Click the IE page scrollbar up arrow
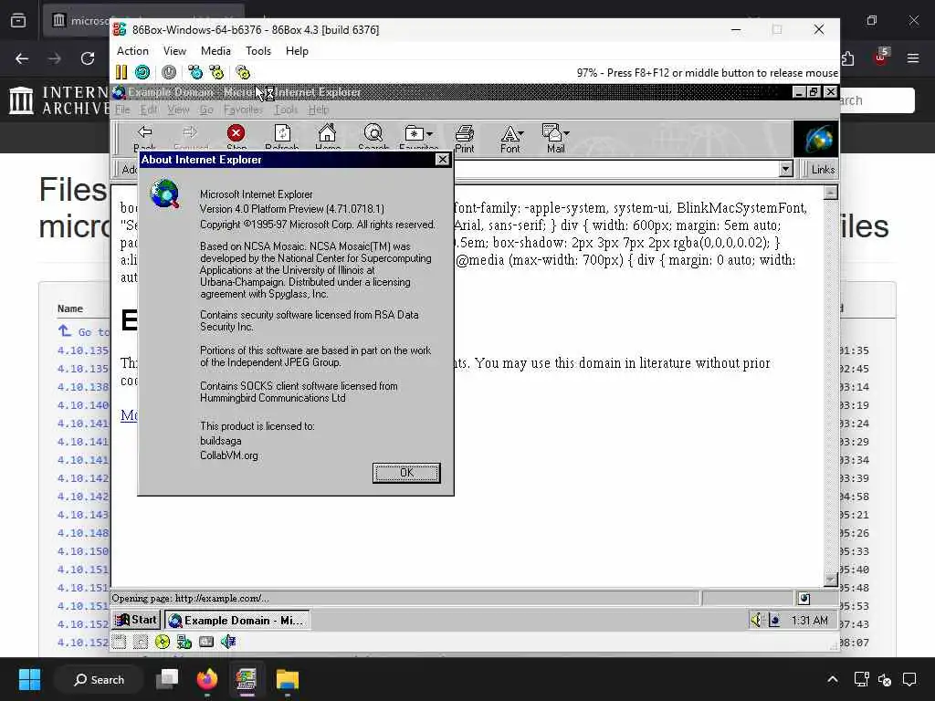This screenshot has height=701, width=935. pos(831,193)
